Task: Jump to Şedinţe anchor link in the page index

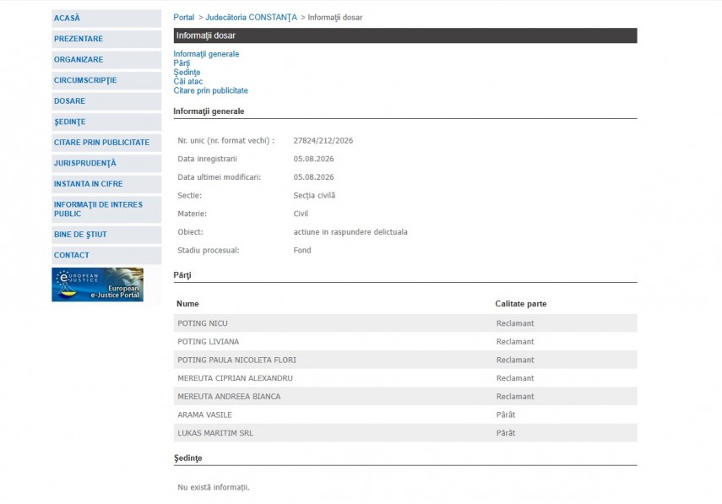Action: click(187, 73)
